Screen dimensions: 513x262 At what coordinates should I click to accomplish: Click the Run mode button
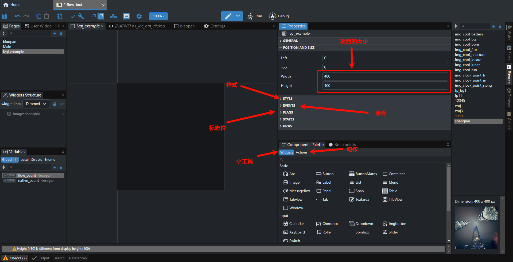pyautogui.click(x=255, y=16)
